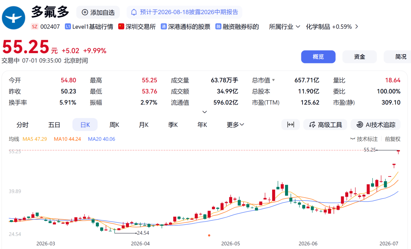Click the +9.99% change value
The height and width of the screenshot is (249, 411).
click(x=95, y=51)
